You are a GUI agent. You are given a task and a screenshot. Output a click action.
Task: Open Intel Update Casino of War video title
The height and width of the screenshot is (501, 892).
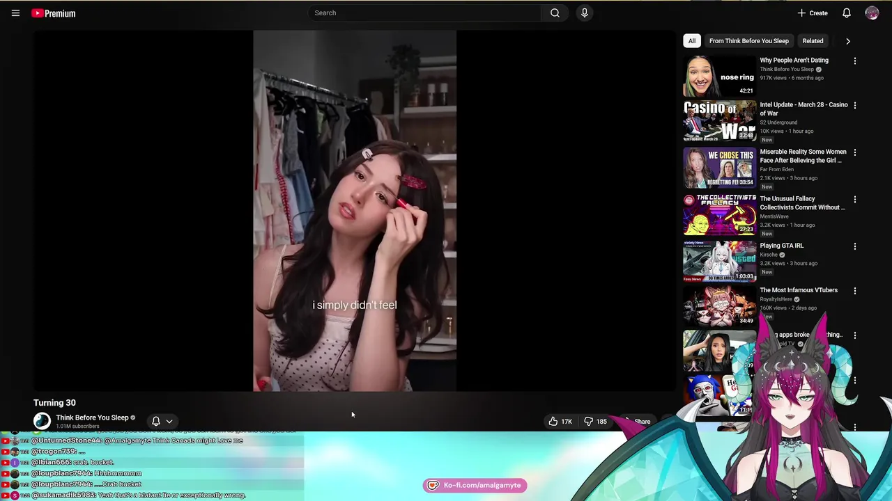coord(803,109)
